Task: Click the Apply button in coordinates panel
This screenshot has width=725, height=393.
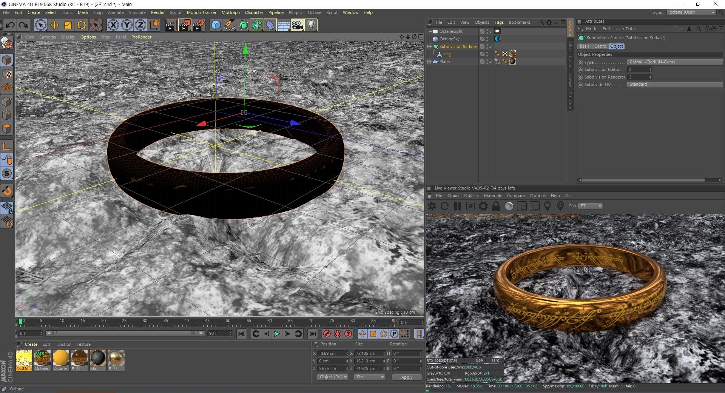Action: point(407,377)
